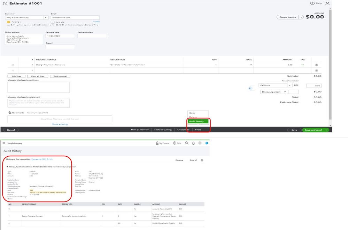348x230 pixels.
Task: Click the Add lines button
Action: (x=16, y=76)
